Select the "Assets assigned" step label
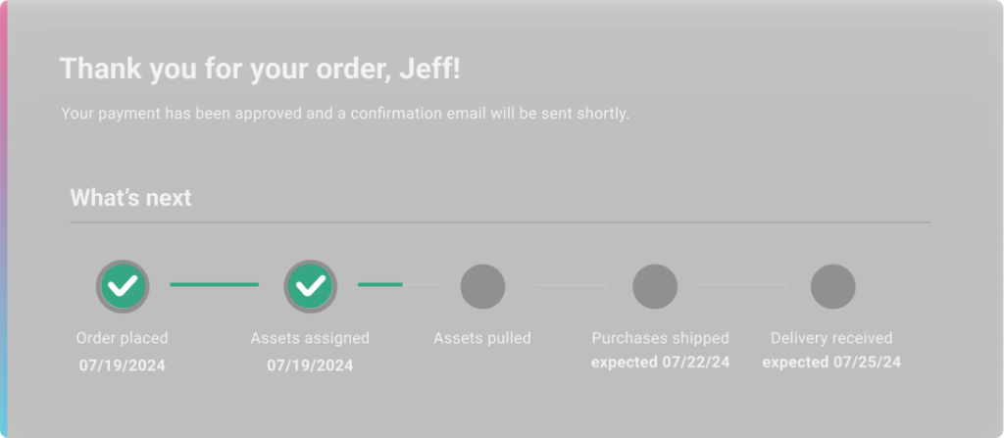 click(x=310, y=338)
